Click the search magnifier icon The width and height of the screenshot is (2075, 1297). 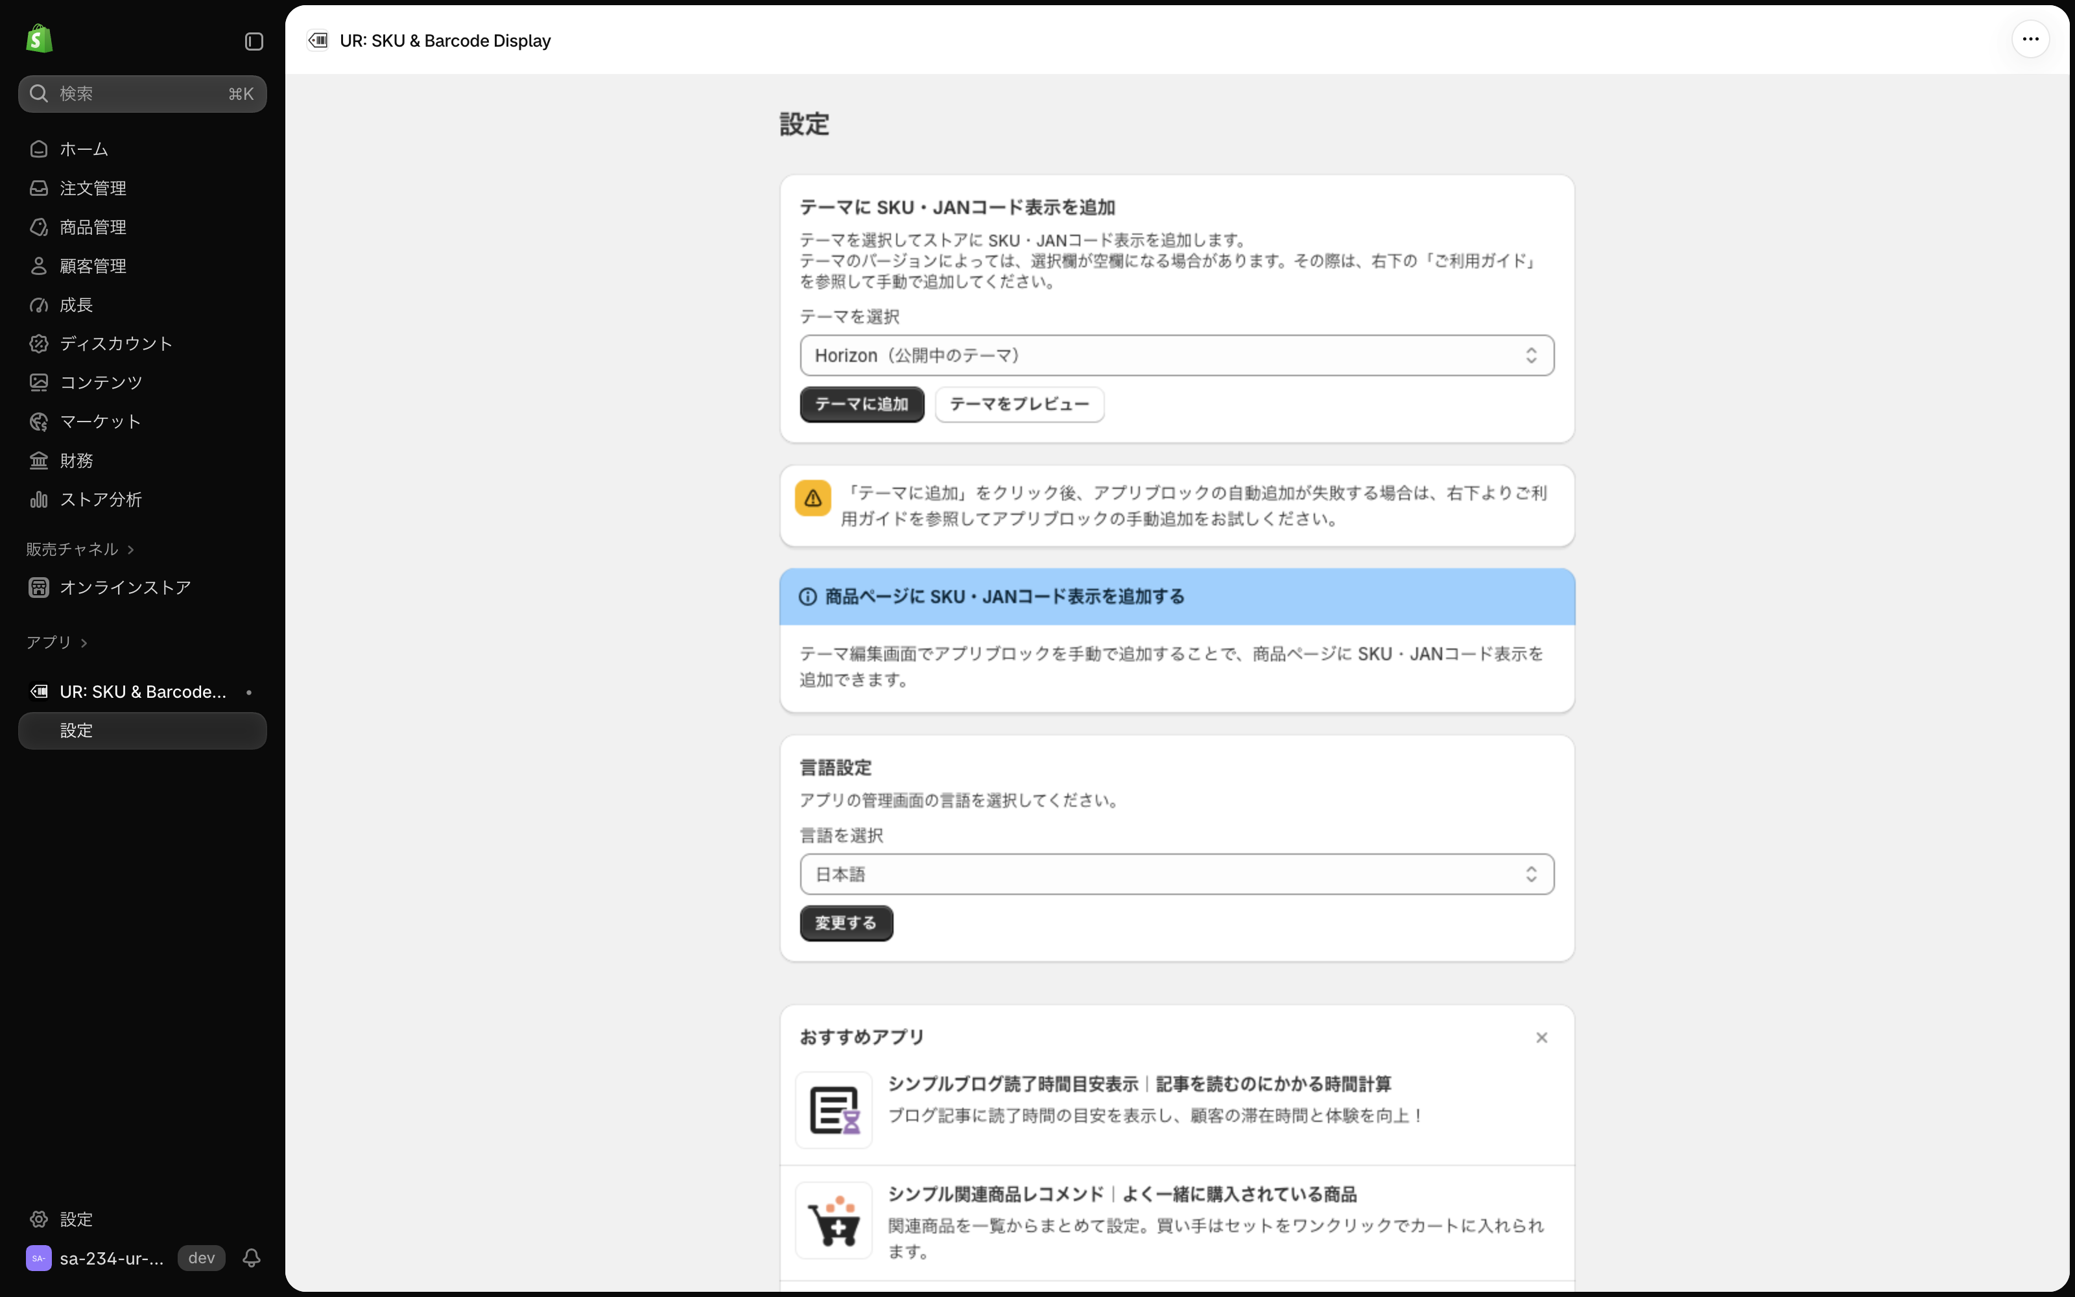point(39,93)
